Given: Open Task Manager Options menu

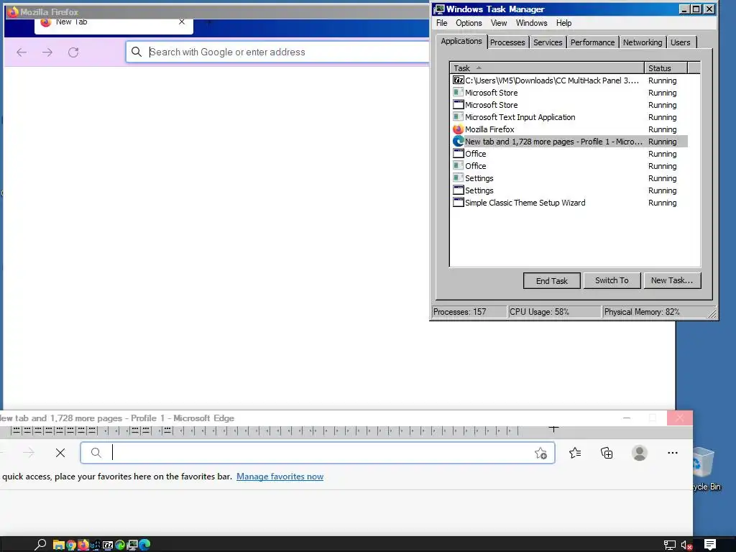Looking at the screenshot, I should click(x=469, y=23).
